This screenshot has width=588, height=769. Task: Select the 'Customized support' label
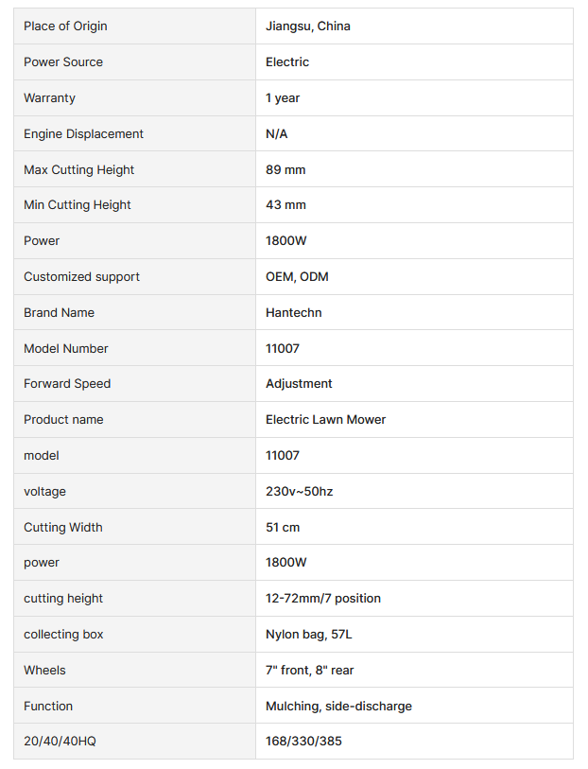81,277
